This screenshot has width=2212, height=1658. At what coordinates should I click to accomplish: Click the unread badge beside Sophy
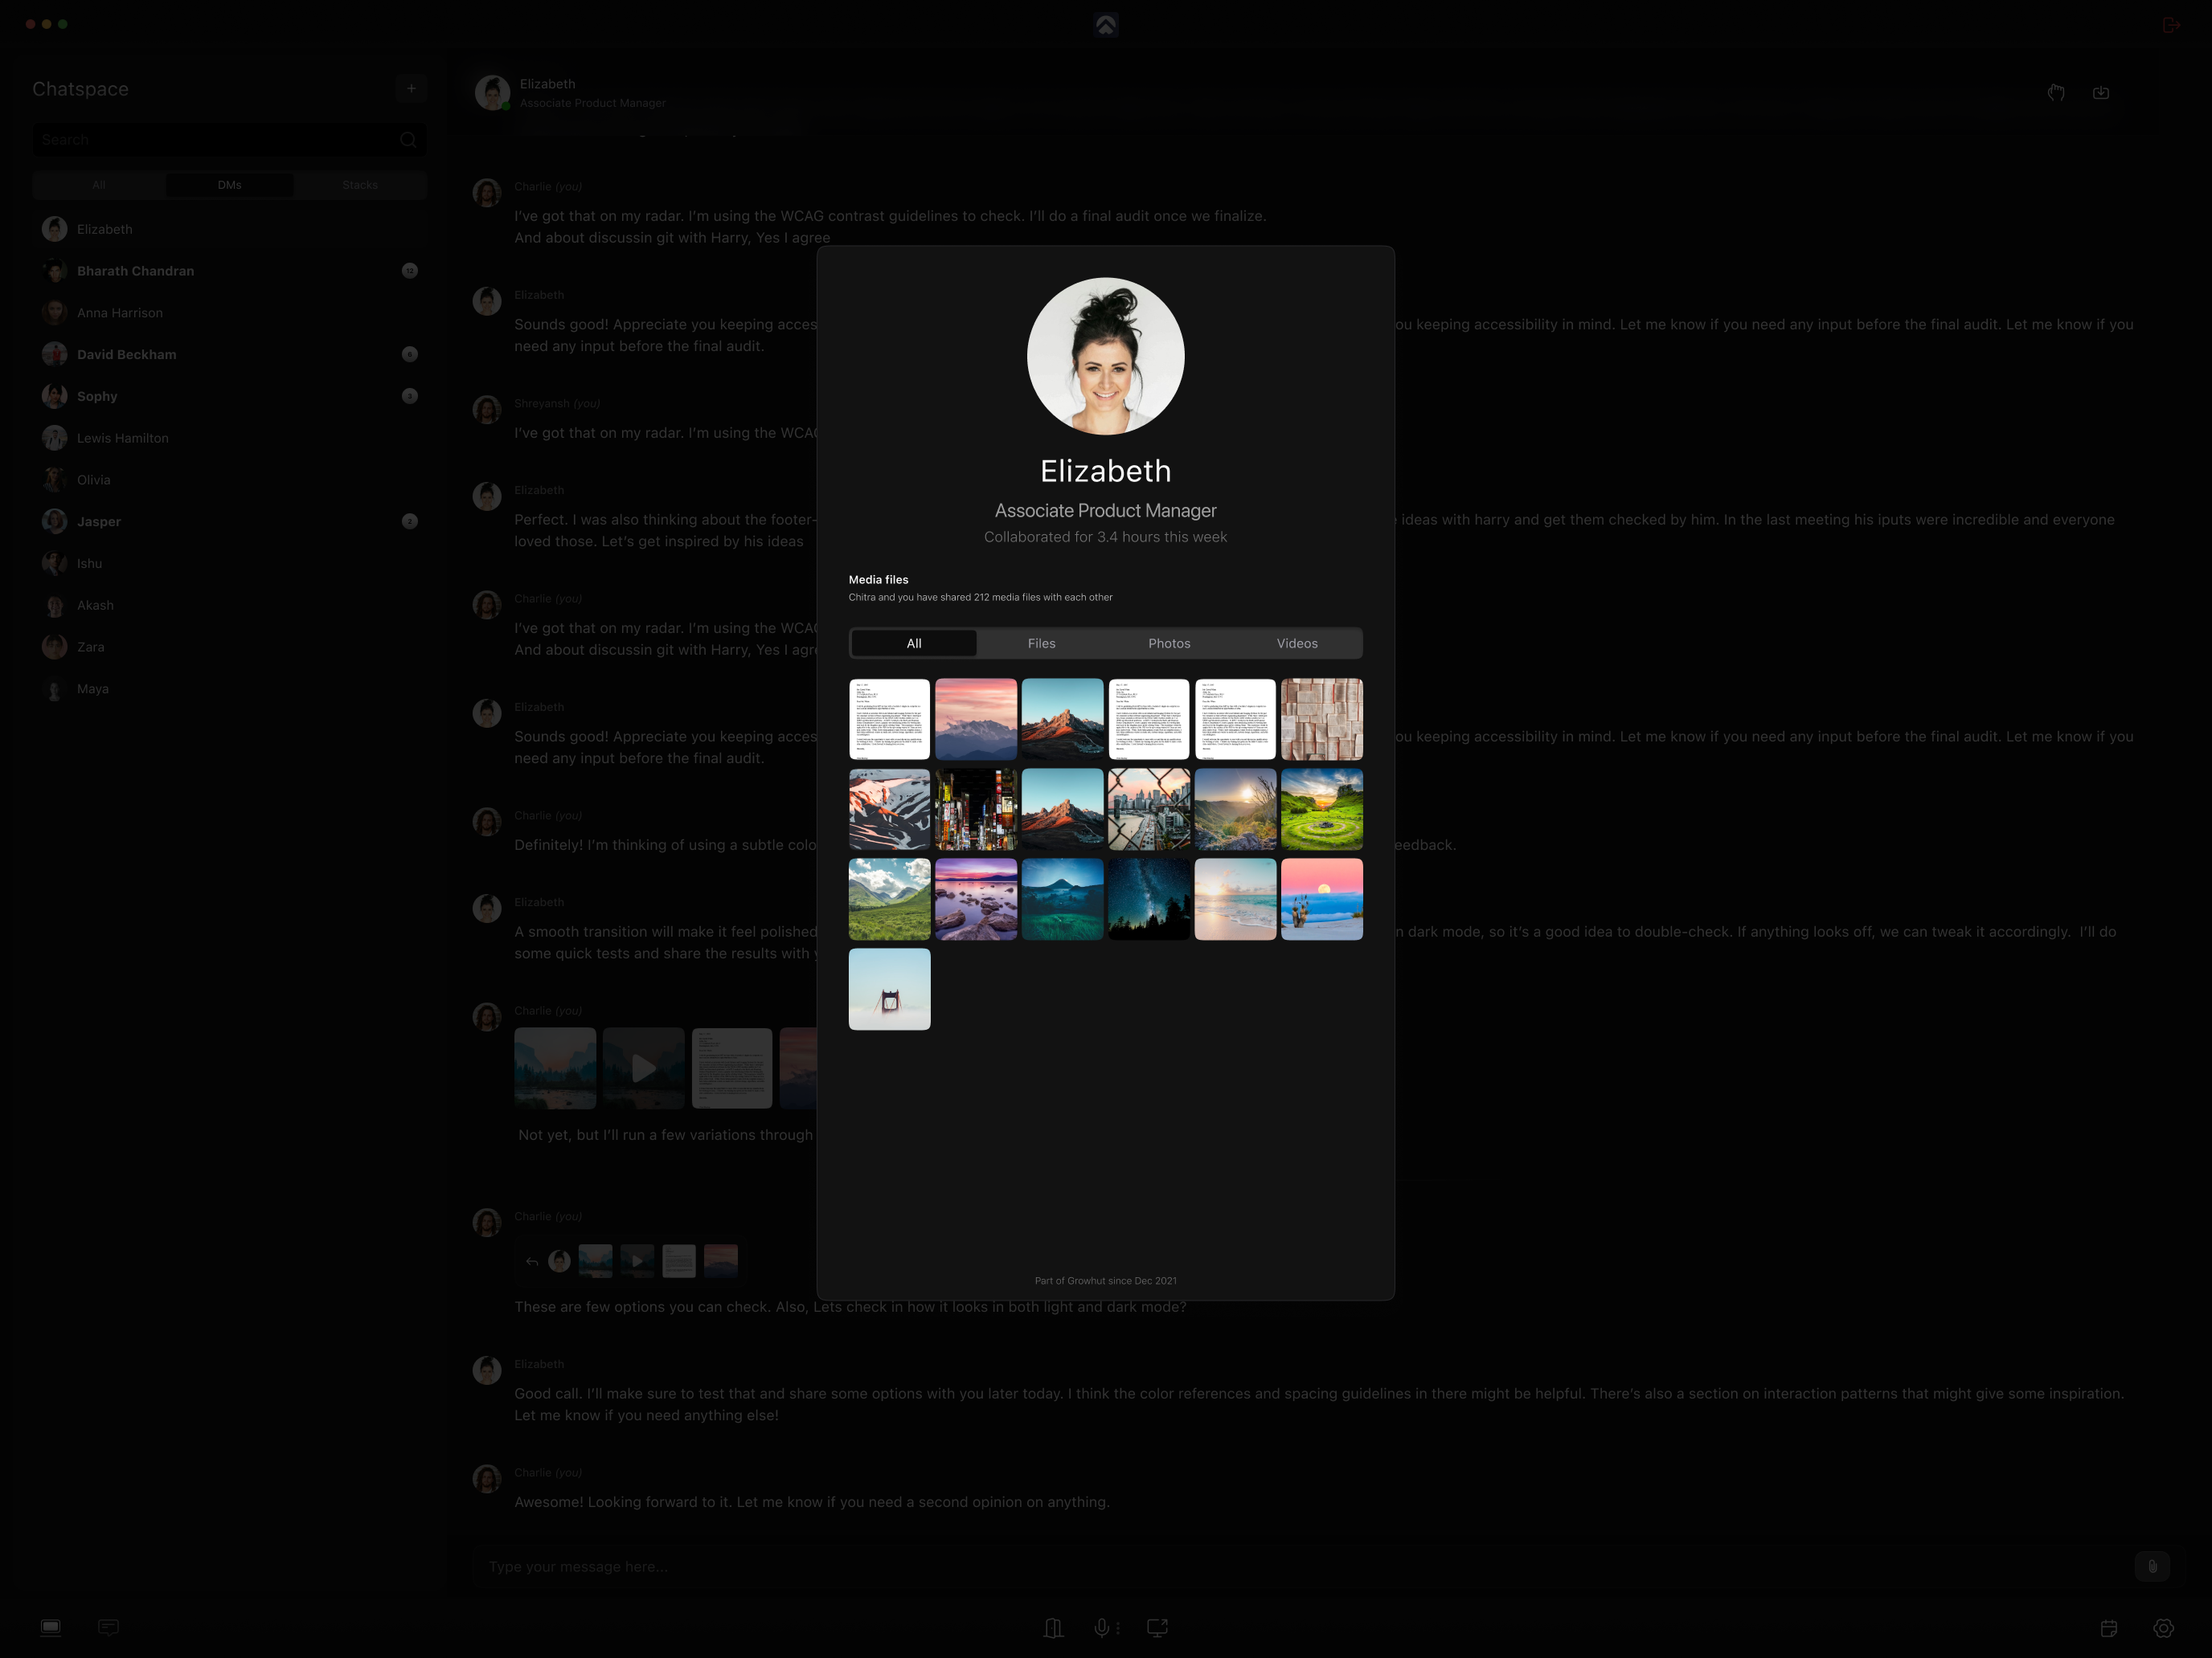410,397
